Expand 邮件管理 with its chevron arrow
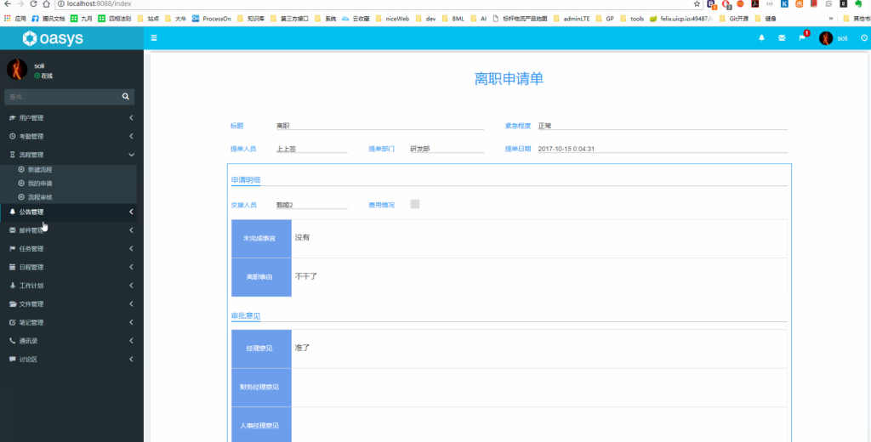This screenshot has height=442, width=871. tap(131, 229)
